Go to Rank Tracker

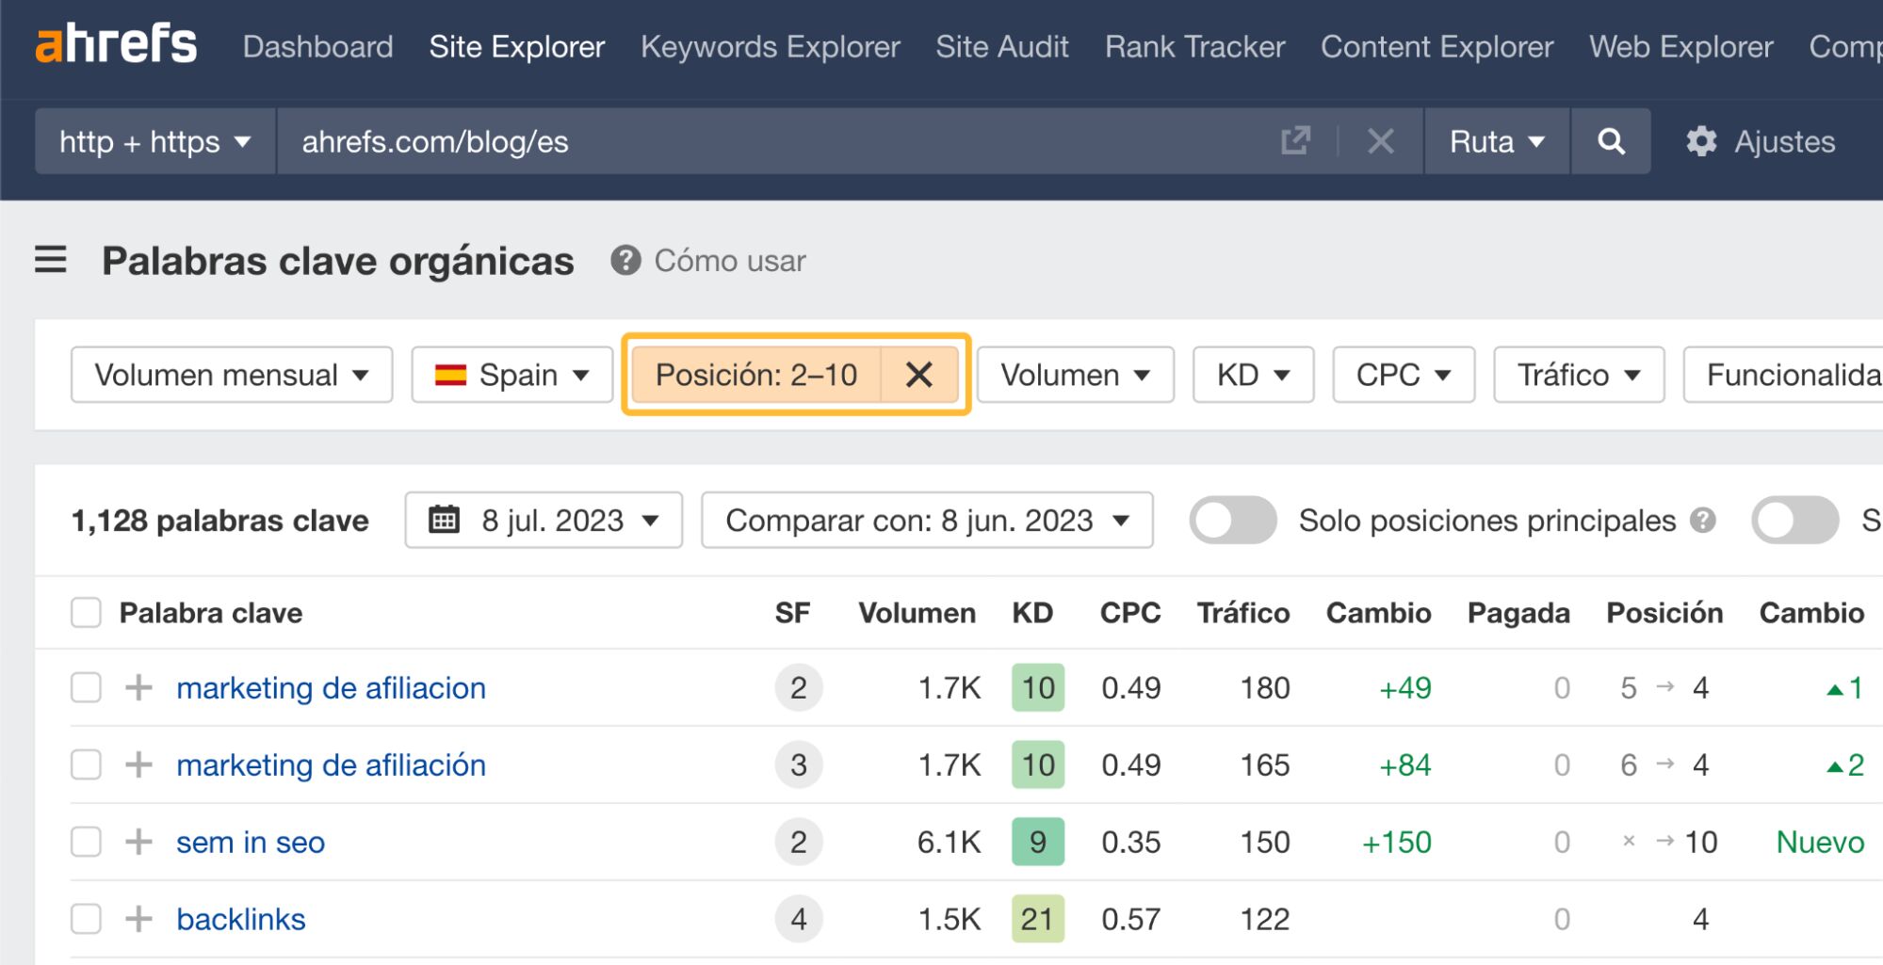tap(1194, 46)
